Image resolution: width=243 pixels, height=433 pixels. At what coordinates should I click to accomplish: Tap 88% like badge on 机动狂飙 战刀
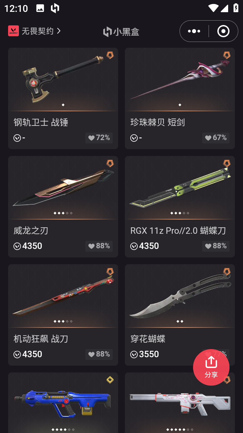[99, 354]
